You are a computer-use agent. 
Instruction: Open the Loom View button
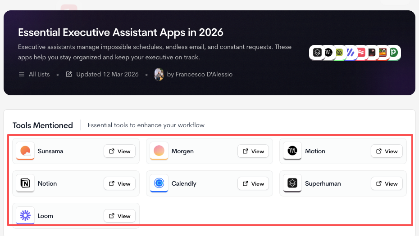pos(119,216)
